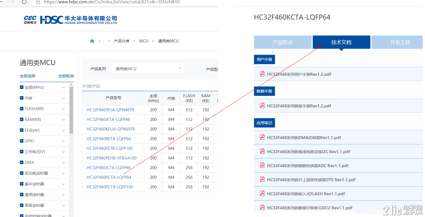Click the 全部选择 link
Screen dimensions: 425x217
click(x=28, y=76)
